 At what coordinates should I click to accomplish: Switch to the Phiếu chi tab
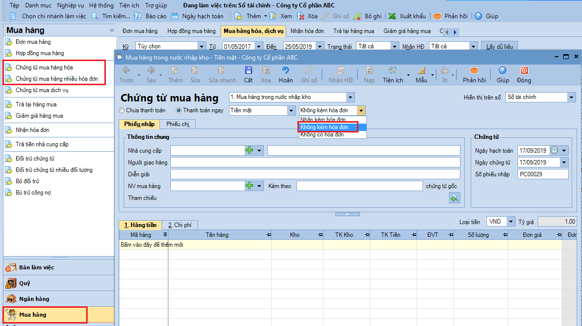click(178, 124)
